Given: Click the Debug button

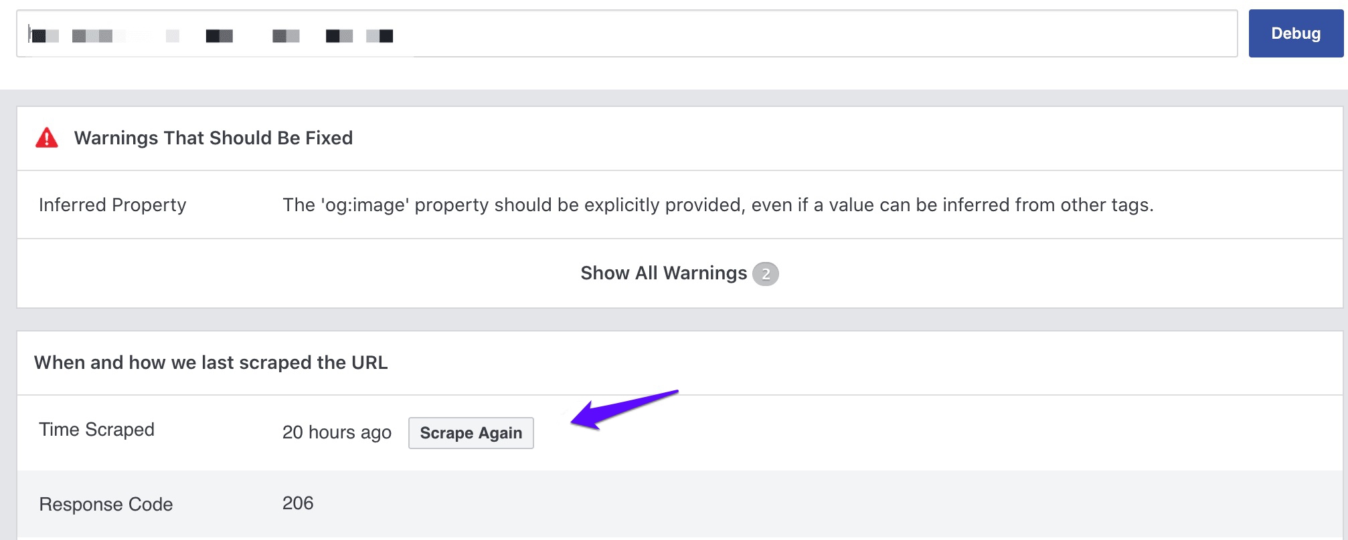Looking at the screenshot, I should 1295,33.
